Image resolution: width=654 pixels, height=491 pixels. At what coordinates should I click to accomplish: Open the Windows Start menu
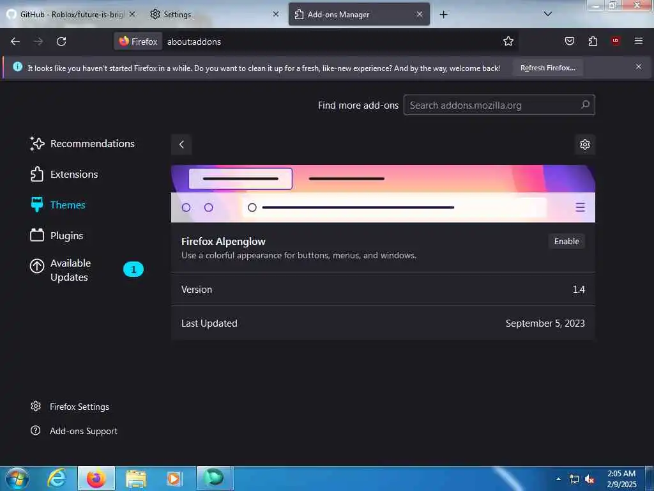[x=17, y=478]
